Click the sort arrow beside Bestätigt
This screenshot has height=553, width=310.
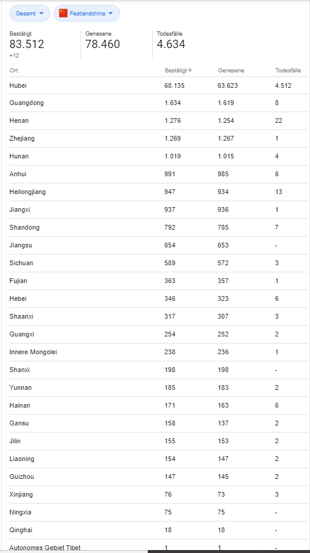[x=190, y=70]
